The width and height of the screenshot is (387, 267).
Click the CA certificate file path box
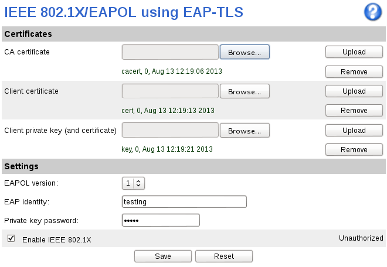(x=170, y=52)
